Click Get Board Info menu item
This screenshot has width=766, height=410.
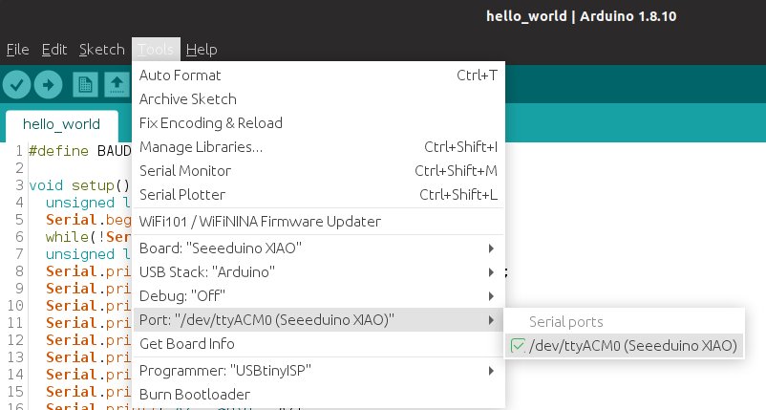click(187, 344)
